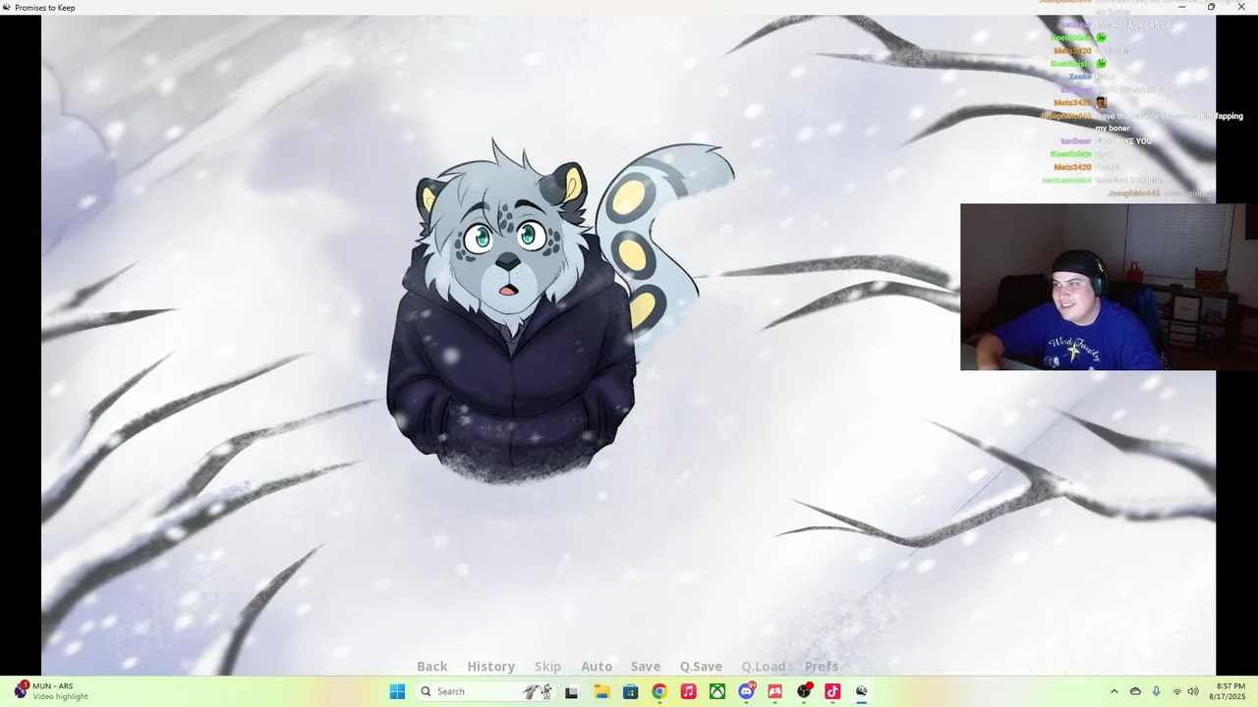1258x707 pixels.
Task: Open Task View in taskbar
Action: pos(572,691)
